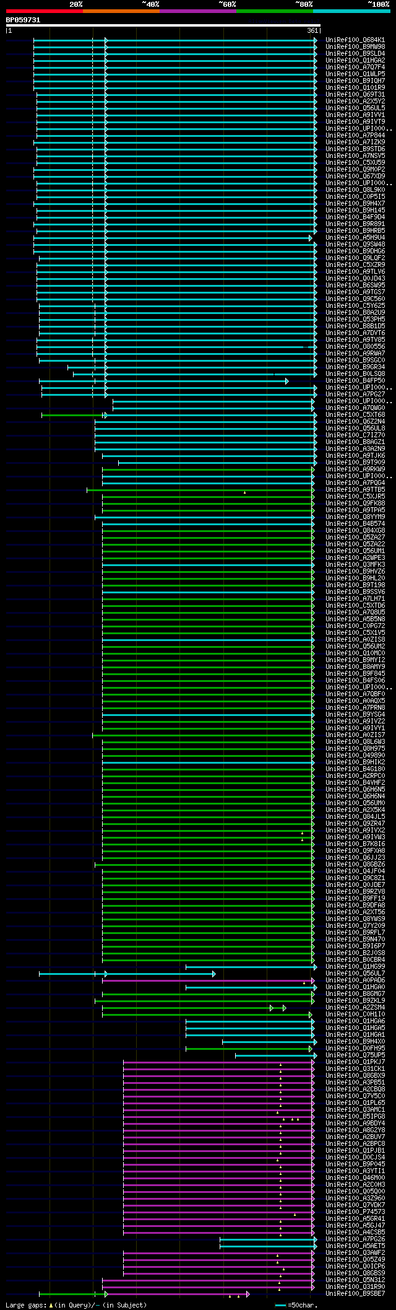Select the UniRef100_Q75UP5 label
The image size is (396, 1310).
click(355, 1055)
